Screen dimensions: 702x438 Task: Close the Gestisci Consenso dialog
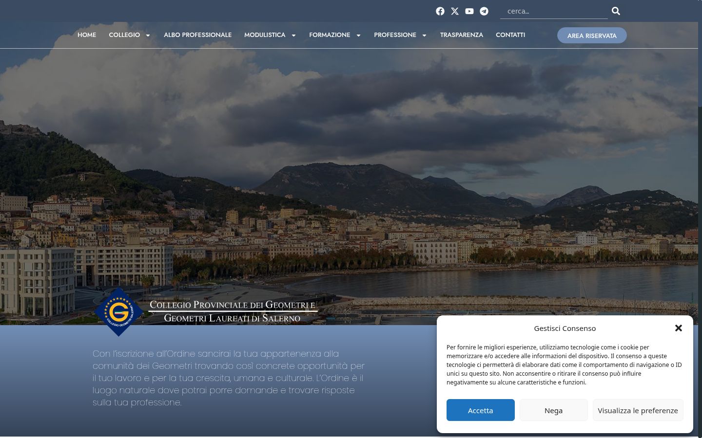click(x=678, y=328)
